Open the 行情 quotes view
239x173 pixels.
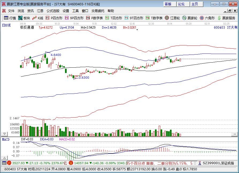tap(10, 18)
